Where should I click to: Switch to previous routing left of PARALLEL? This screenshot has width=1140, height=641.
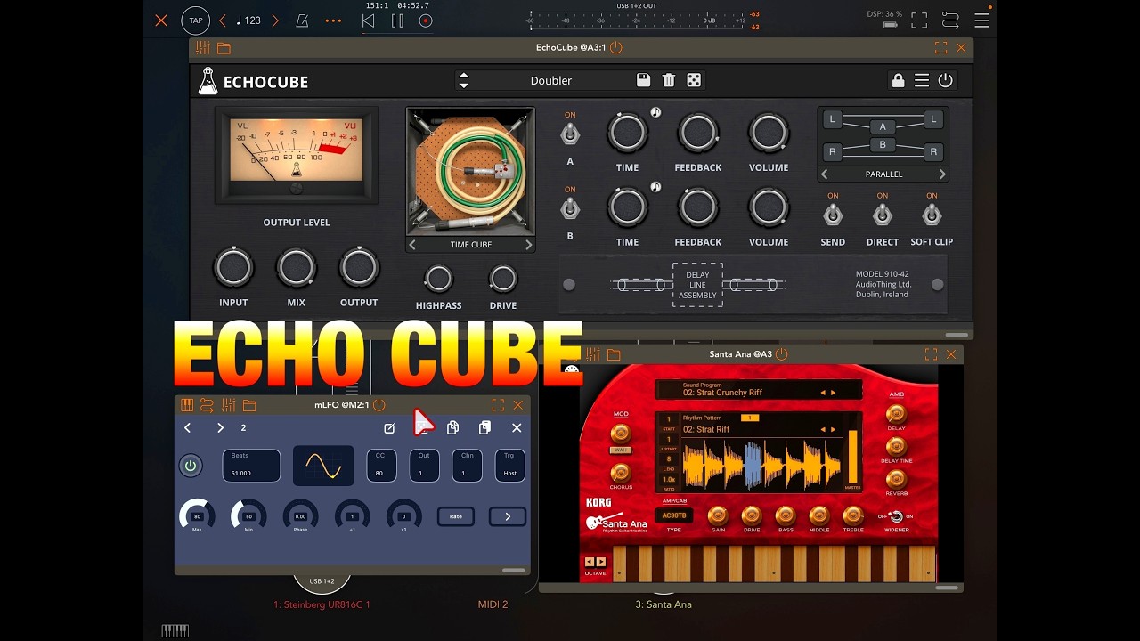[825, 174]
